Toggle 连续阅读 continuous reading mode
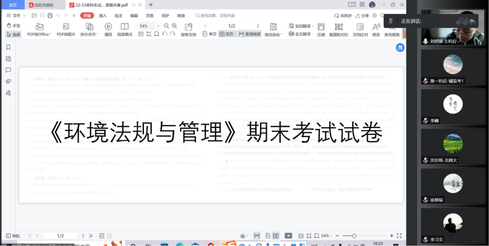 [x=249, y=34]
